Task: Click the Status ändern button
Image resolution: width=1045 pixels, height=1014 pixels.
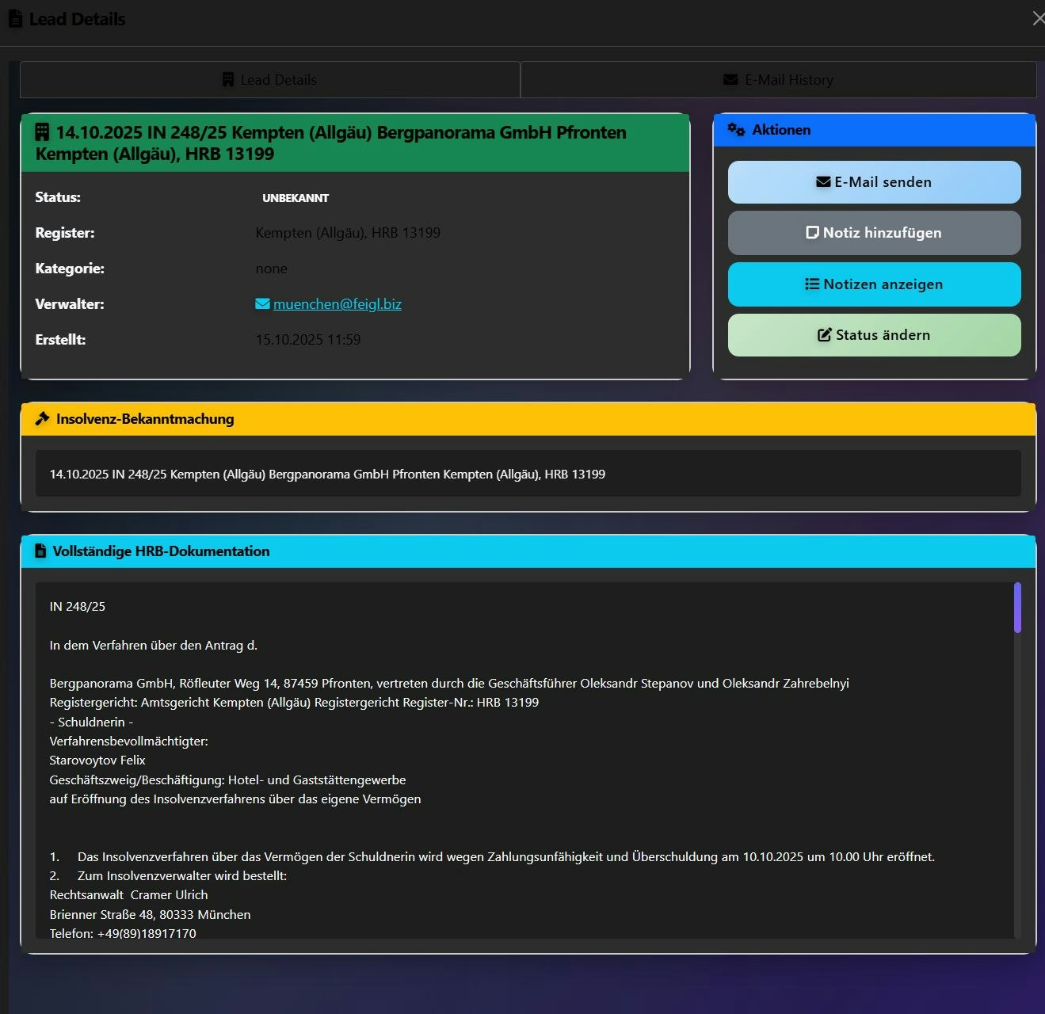Action: coord(874,334)
